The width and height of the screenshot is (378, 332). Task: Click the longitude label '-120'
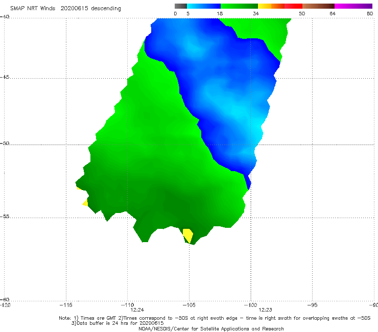coord(5,305)
